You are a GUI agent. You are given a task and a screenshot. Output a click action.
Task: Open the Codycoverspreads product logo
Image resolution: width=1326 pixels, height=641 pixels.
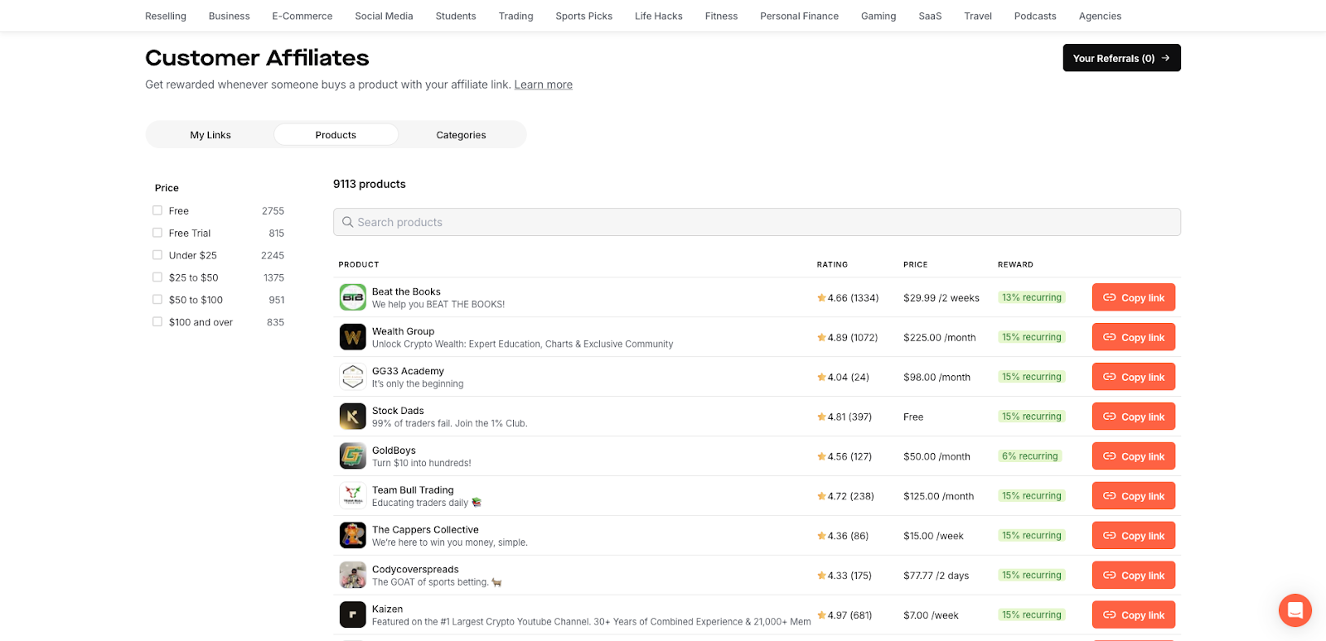[x=353, y=576]
